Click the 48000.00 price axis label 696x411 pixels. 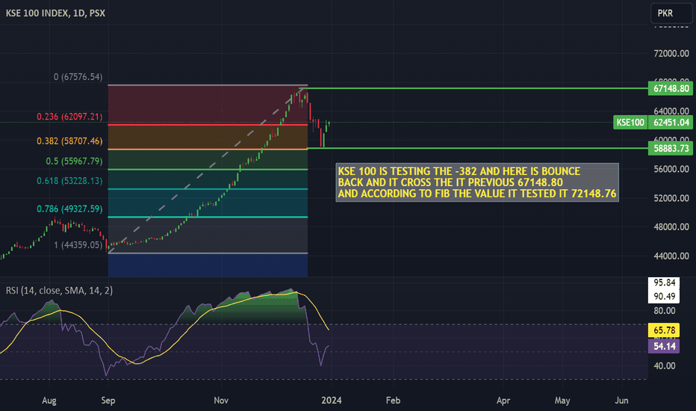click(671, 227)
